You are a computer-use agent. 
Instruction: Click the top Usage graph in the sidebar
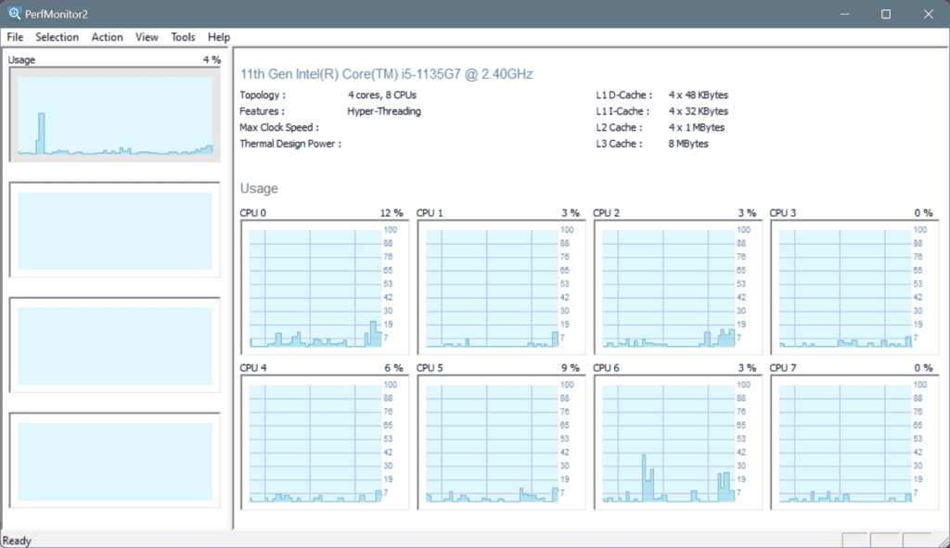[x=114, y=113]
